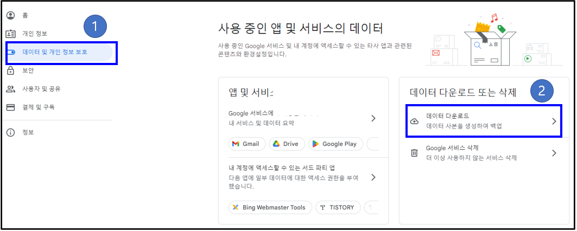Image resolution: width=577 pixels, height=231 pixels.
Task: Select 데이터 및 개인 정보 보호 in sidebar
Action: (x=59, y=52)
